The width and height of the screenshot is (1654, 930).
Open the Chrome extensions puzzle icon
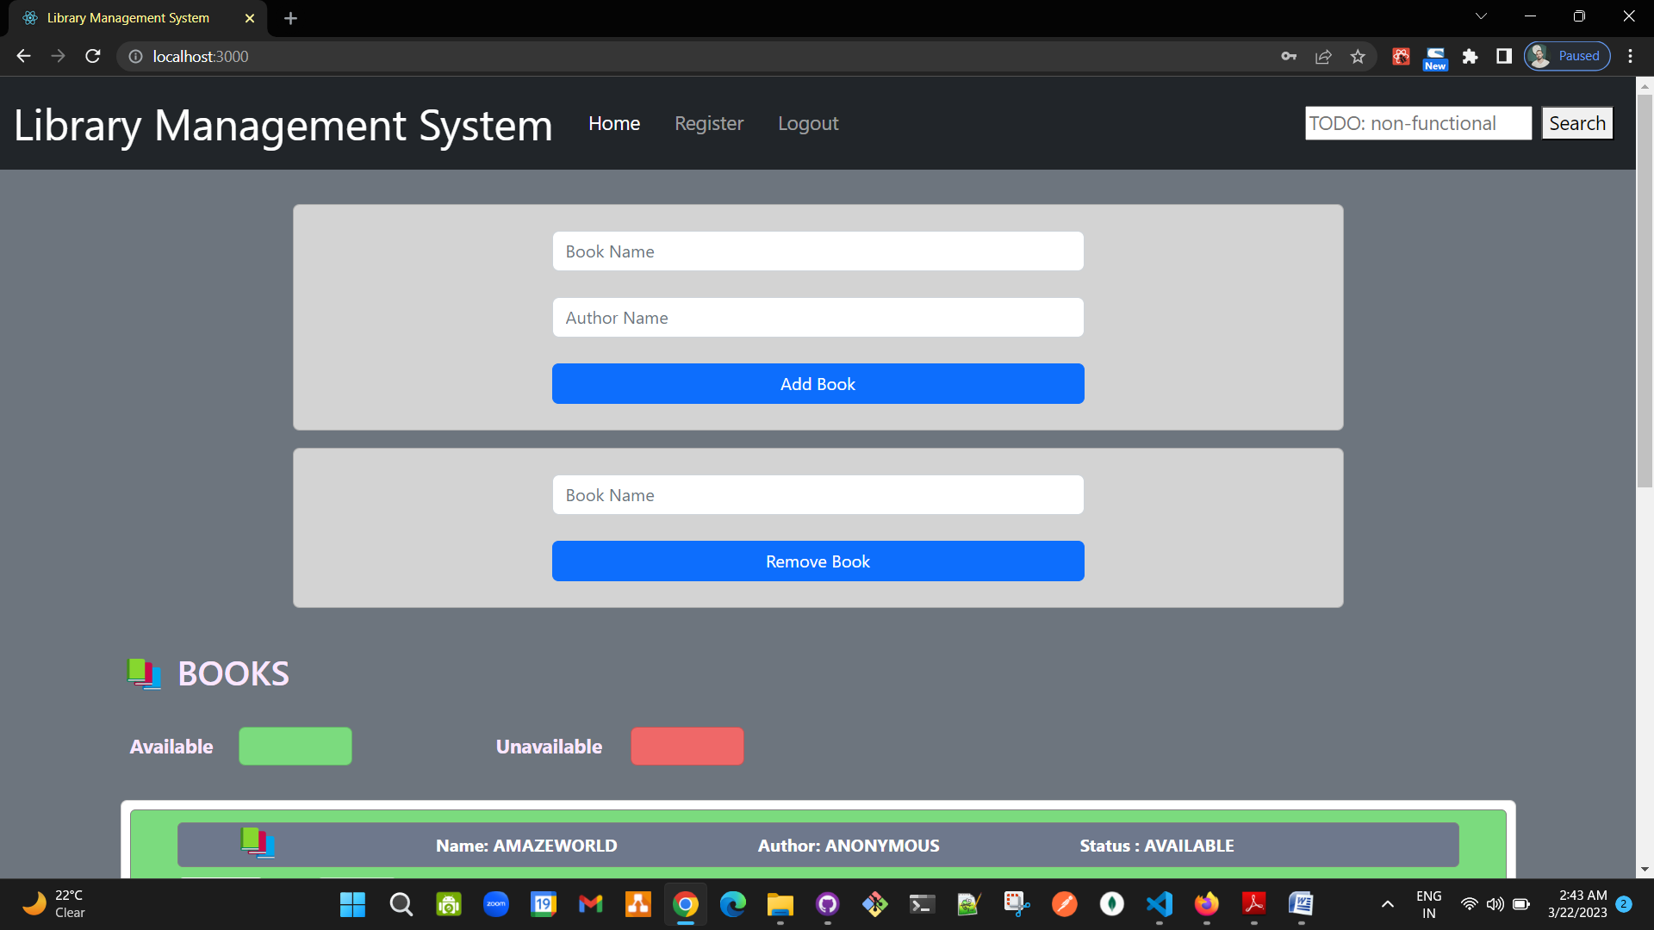(1471, 56)
